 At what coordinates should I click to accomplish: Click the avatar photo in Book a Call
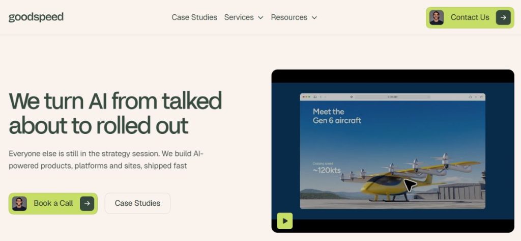coord(19,203)
